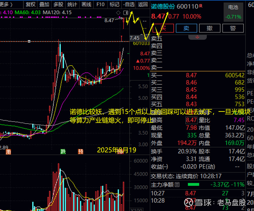Select the 买一 price 8.47 row
254x211 pixels.
(x=197, y=75)
